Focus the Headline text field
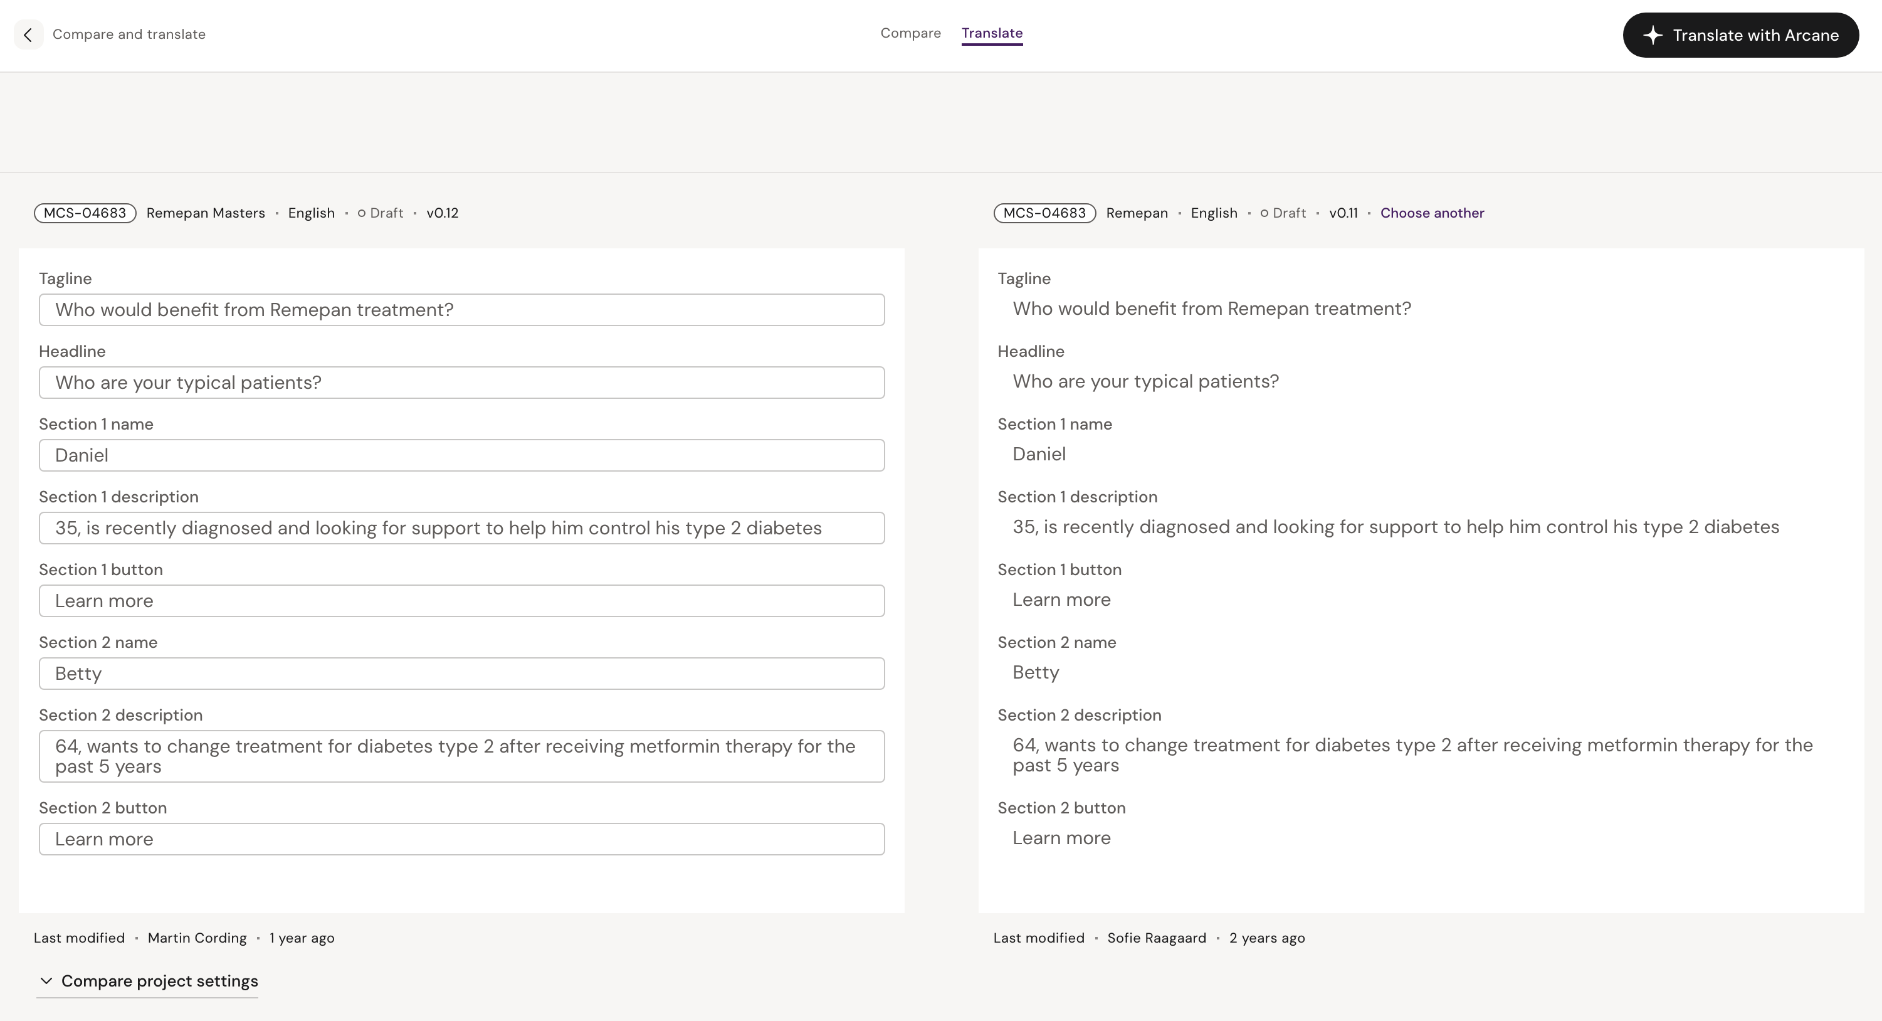 [462, 383]
